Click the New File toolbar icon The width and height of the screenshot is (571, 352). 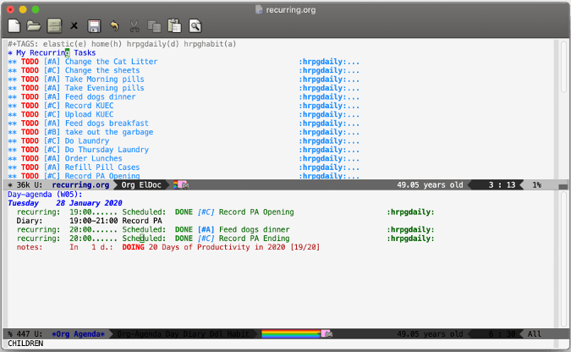(x=14, y=26)
